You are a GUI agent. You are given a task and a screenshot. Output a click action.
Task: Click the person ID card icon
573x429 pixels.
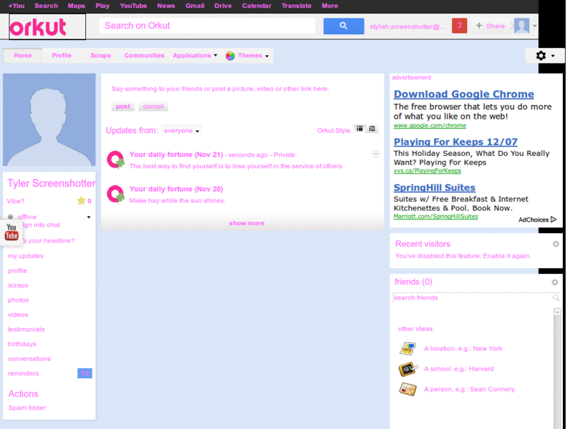coord(408,389)
